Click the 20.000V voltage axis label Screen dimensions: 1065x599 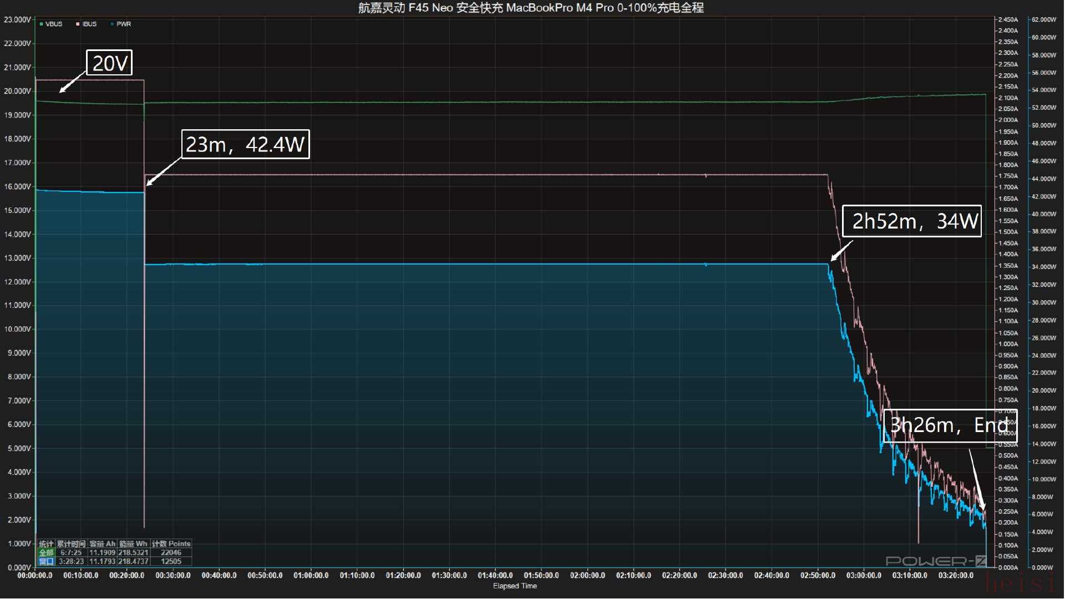point(17,91)
